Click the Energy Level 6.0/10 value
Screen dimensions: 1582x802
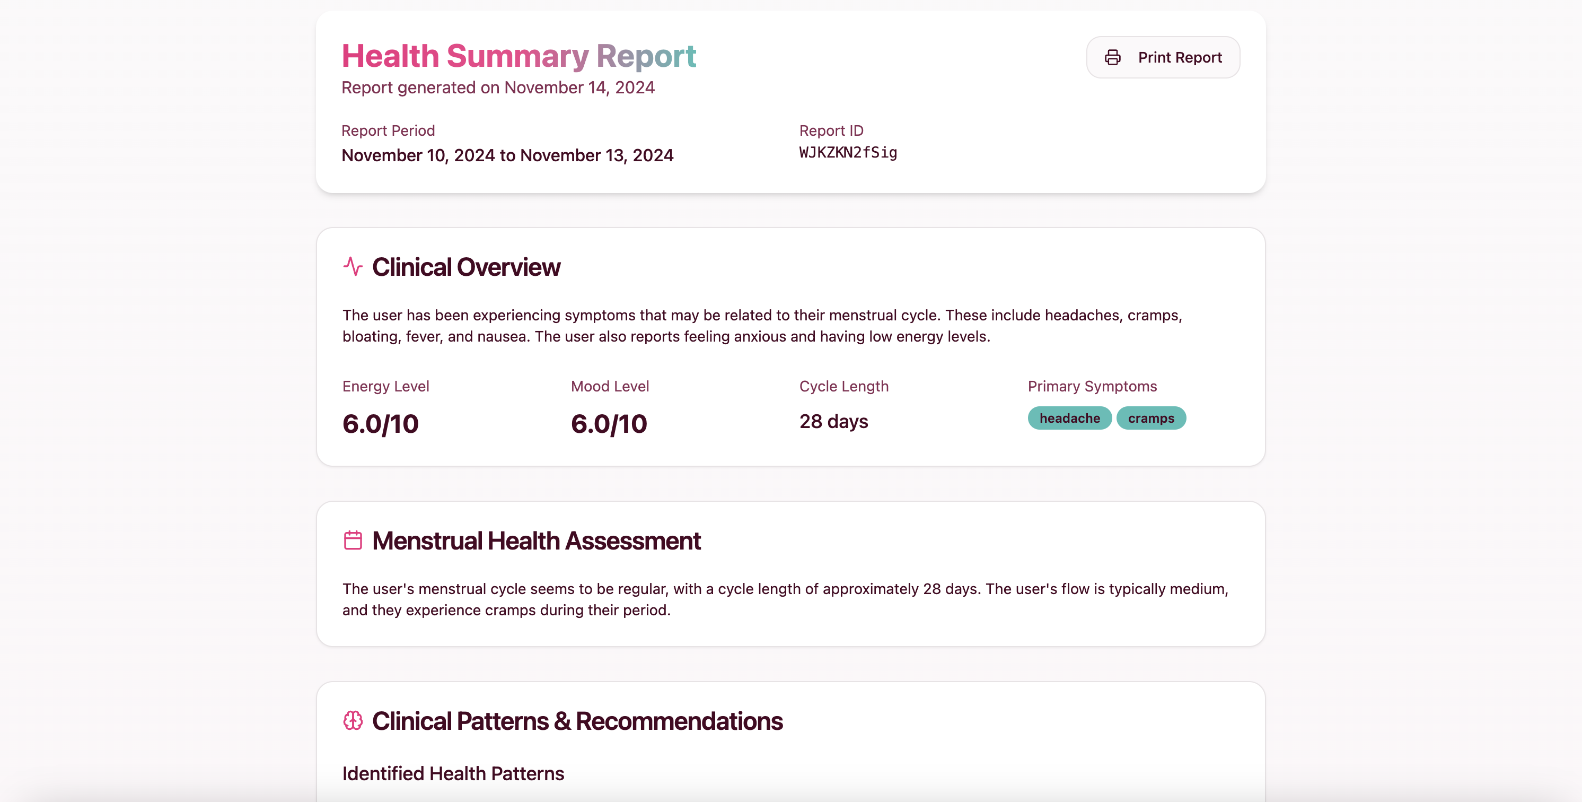(x=380, y=423)
